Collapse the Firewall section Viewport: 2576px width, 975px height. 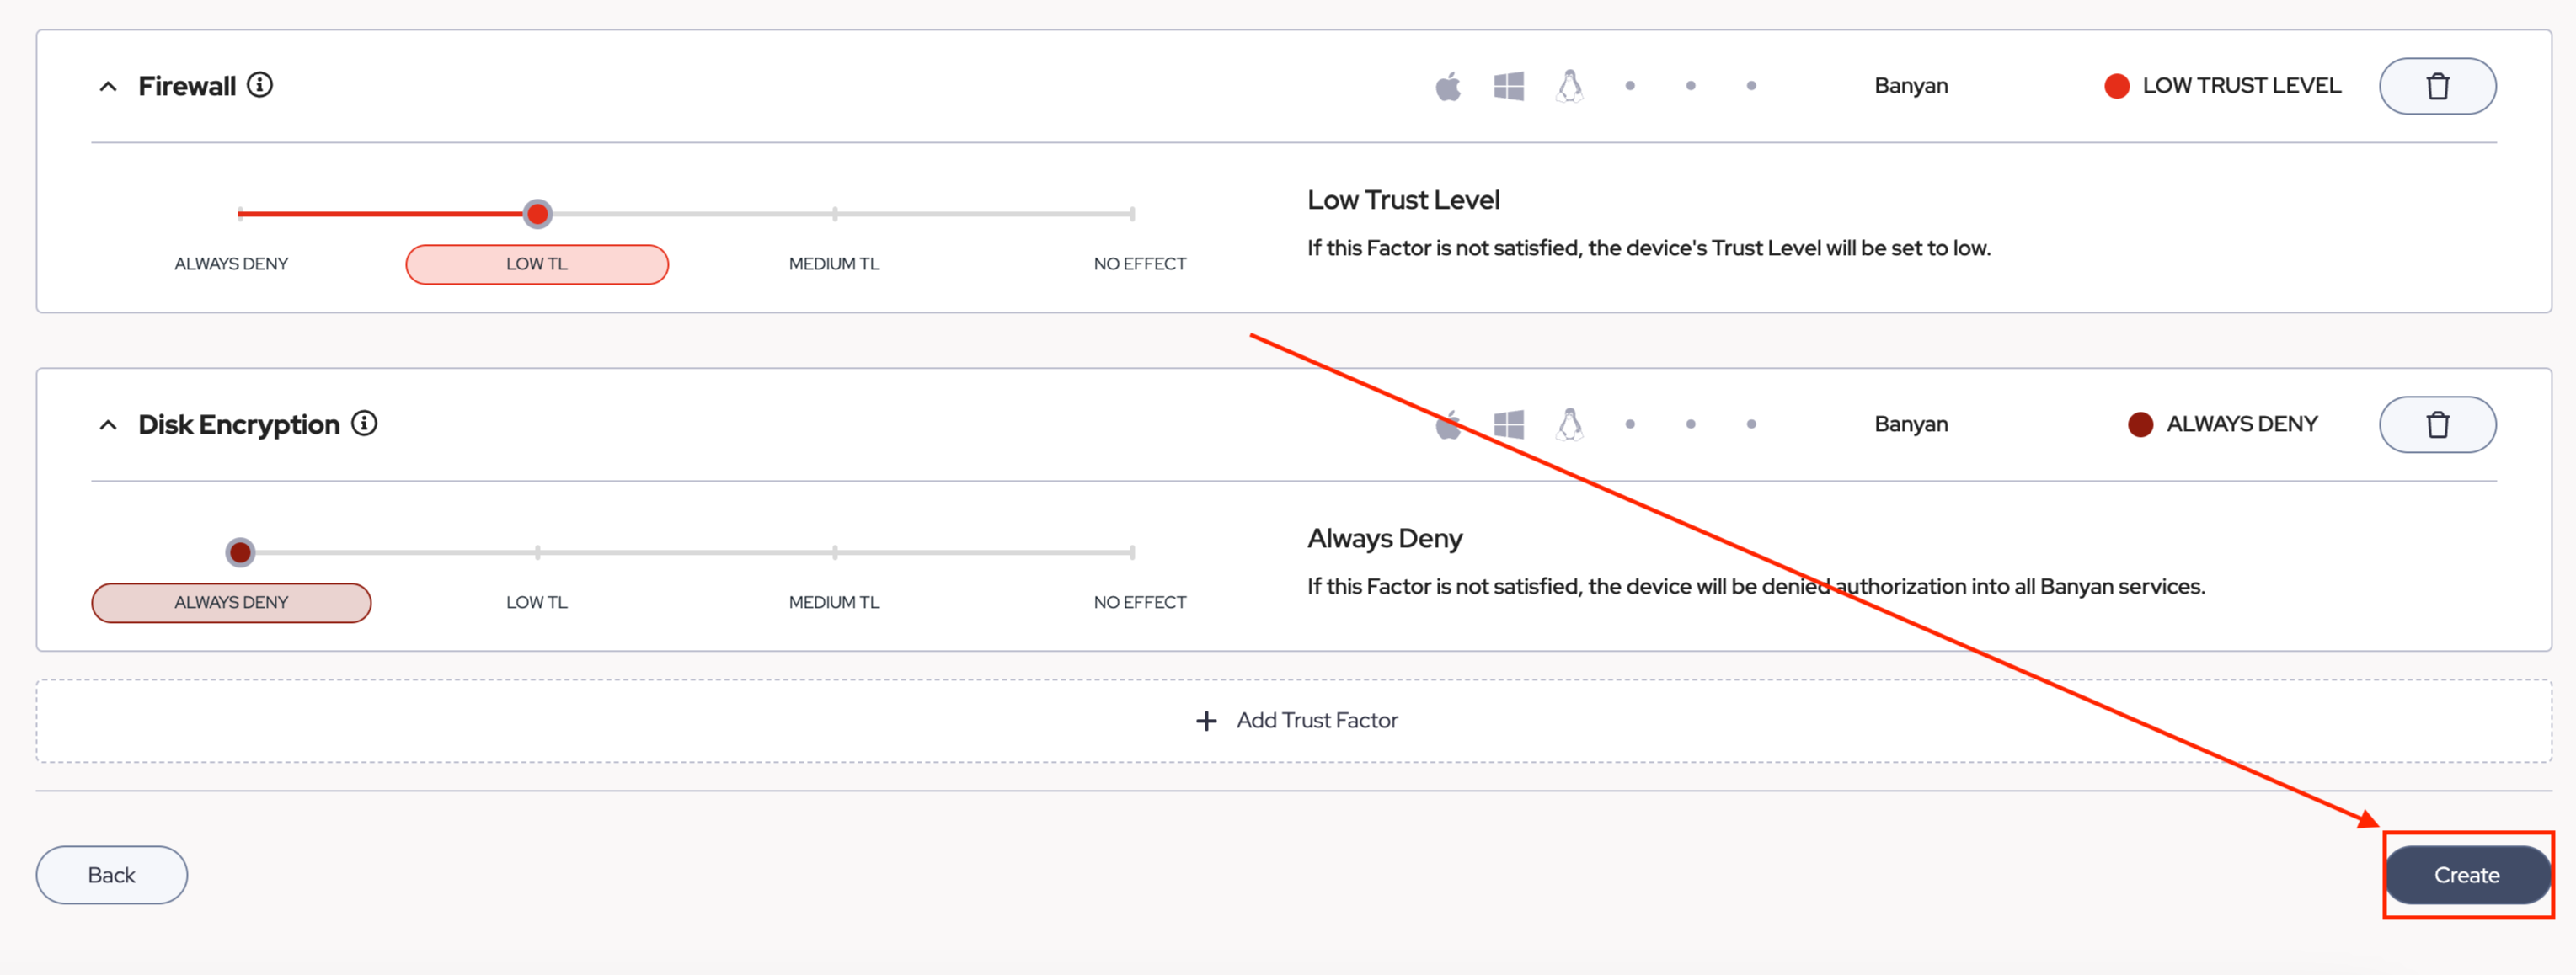click(x=108, y=87)
